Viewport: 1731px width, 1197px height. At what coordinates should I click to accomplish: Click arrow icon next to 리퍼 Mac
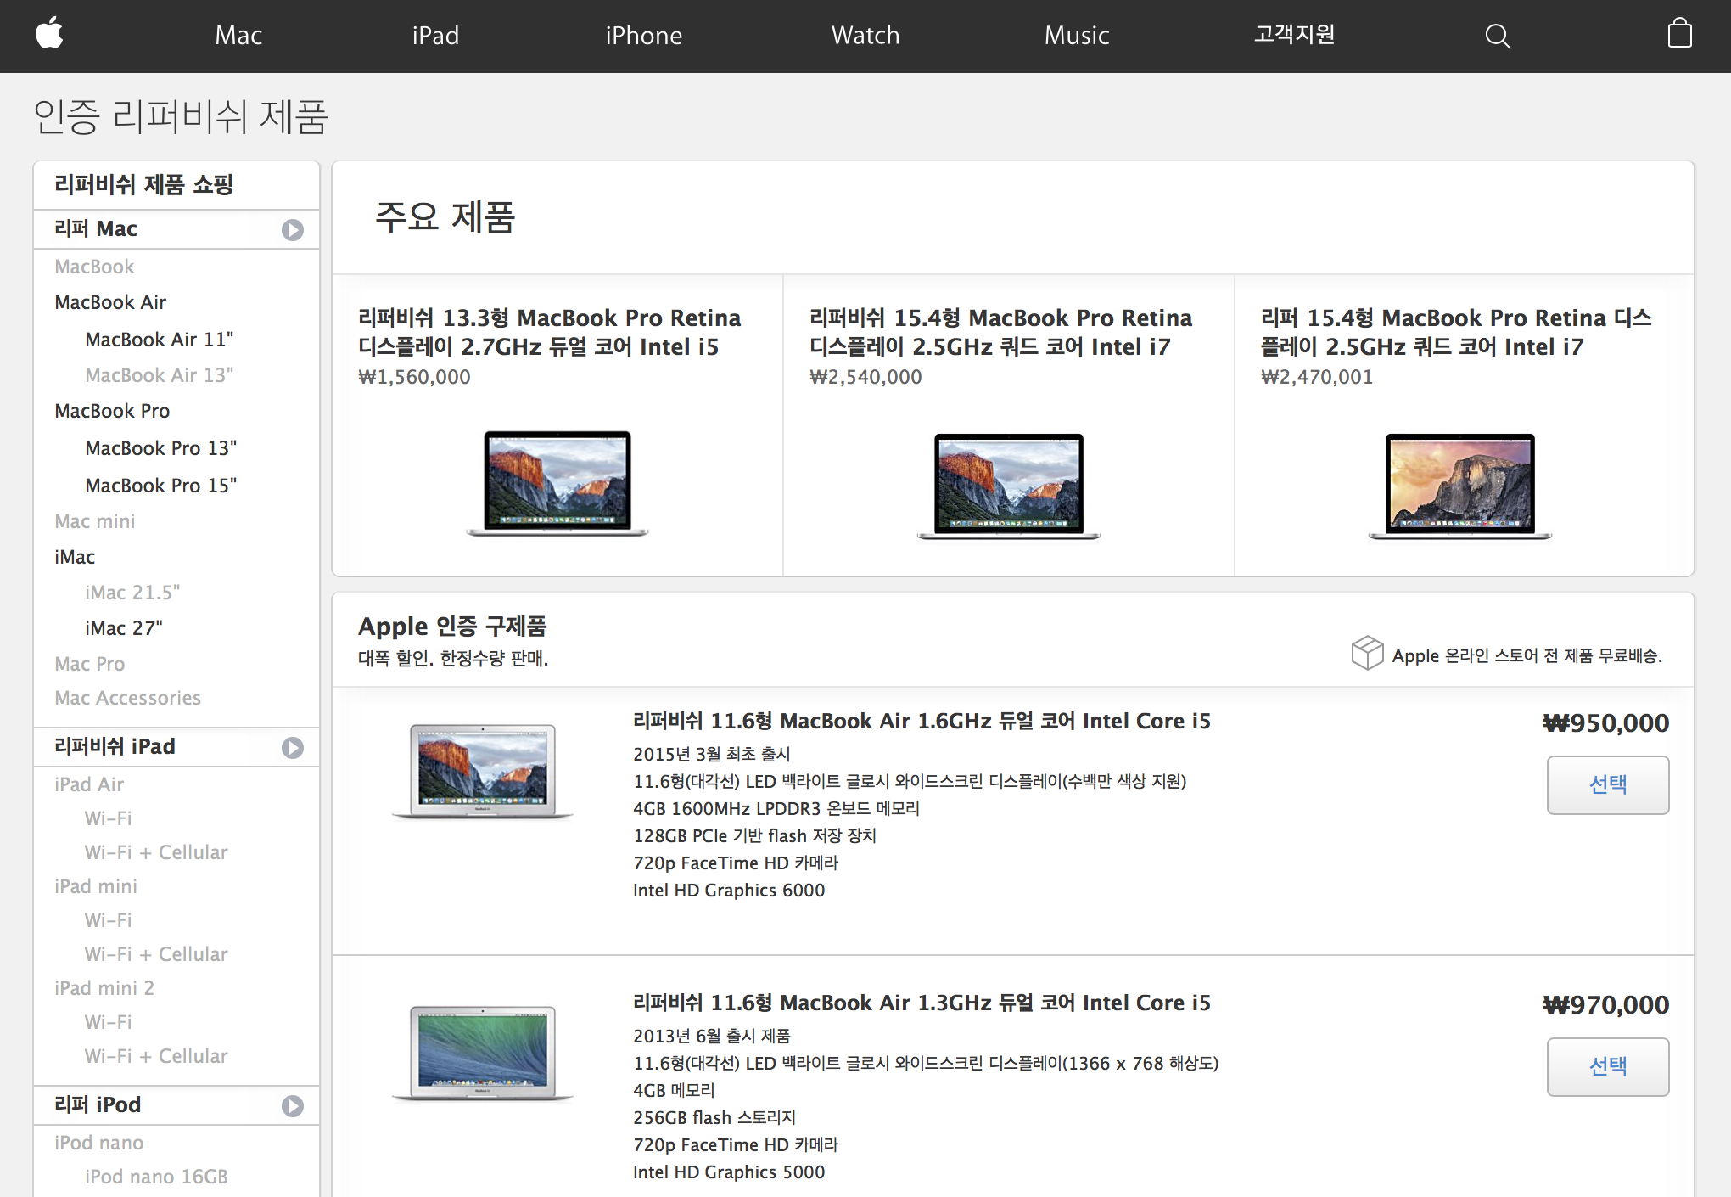[x=293, y=230]
